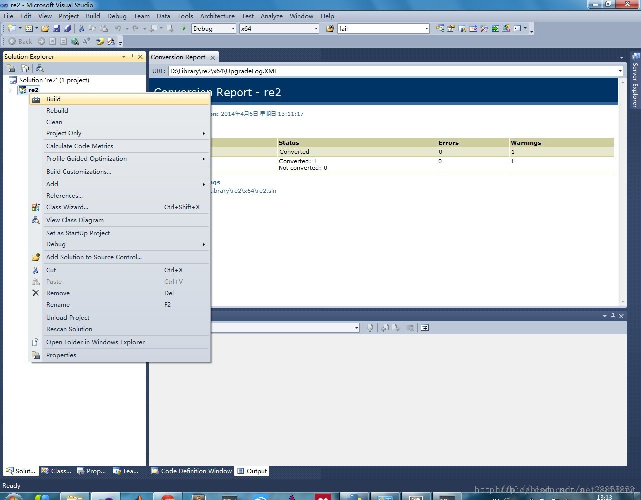641x500 pixels.
Task: Select Rebuild in context menu
Action: 119,110
